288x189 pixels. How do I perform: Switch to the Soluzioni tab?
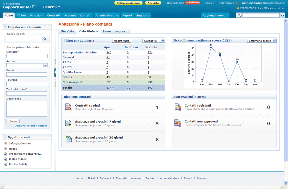point(37,15)
